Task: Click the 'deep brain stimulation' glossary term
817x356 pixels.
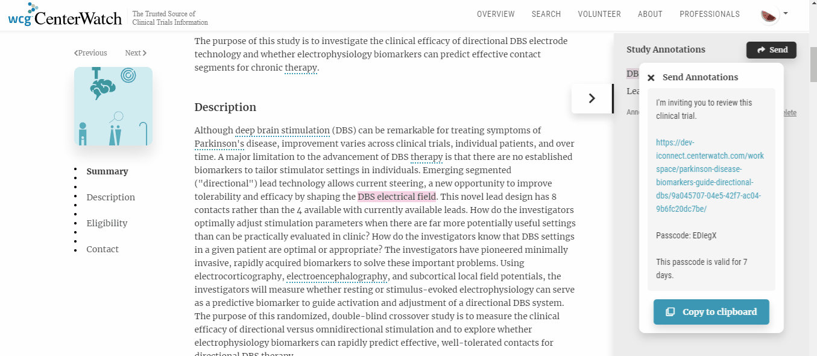Action: click(282, 130)
